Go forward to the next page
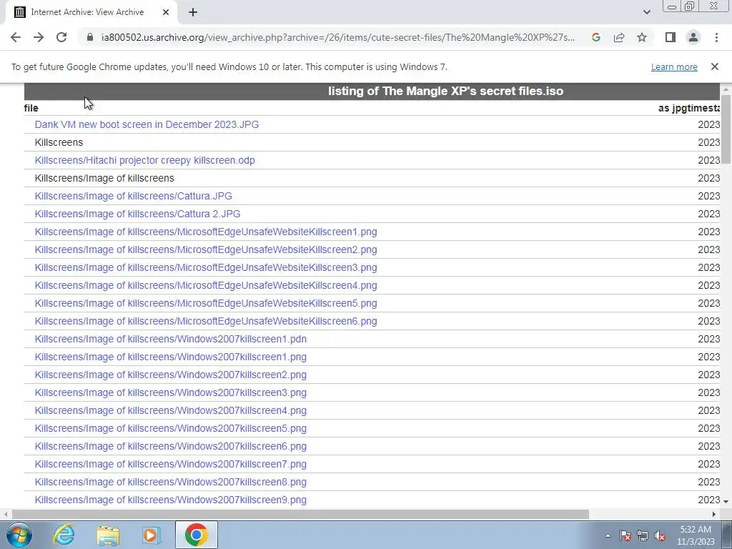 pos(39,37)
